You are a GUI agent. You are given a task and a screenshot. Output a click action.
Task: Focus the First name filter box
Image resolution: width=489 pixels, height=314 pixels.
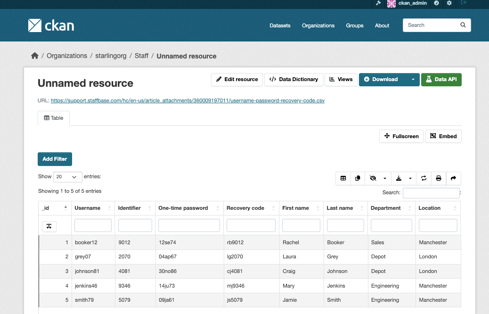[301, 225]
